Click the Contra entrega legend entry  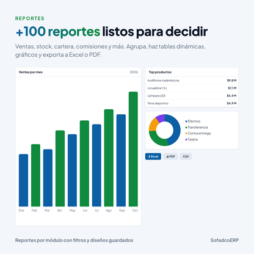(198, 133)
